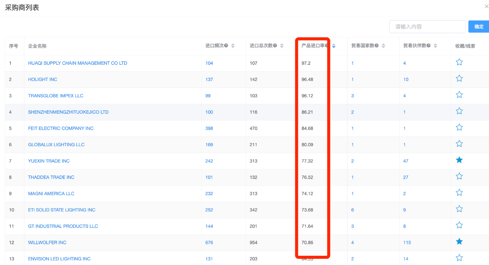Star the TRANSGLOBE IMPEX LLC row
The height and width of the screenshot is (265, 489).
coord(459,95)
